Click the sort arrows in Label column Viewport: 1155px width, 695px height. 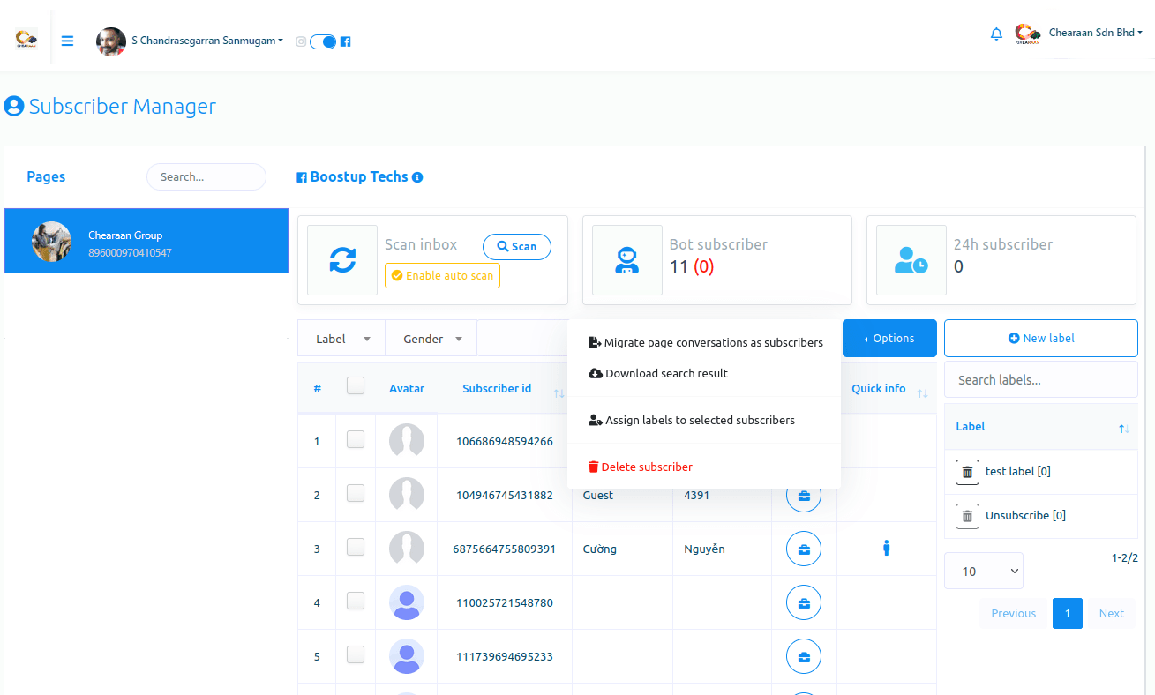click(x=1123, y=428)
